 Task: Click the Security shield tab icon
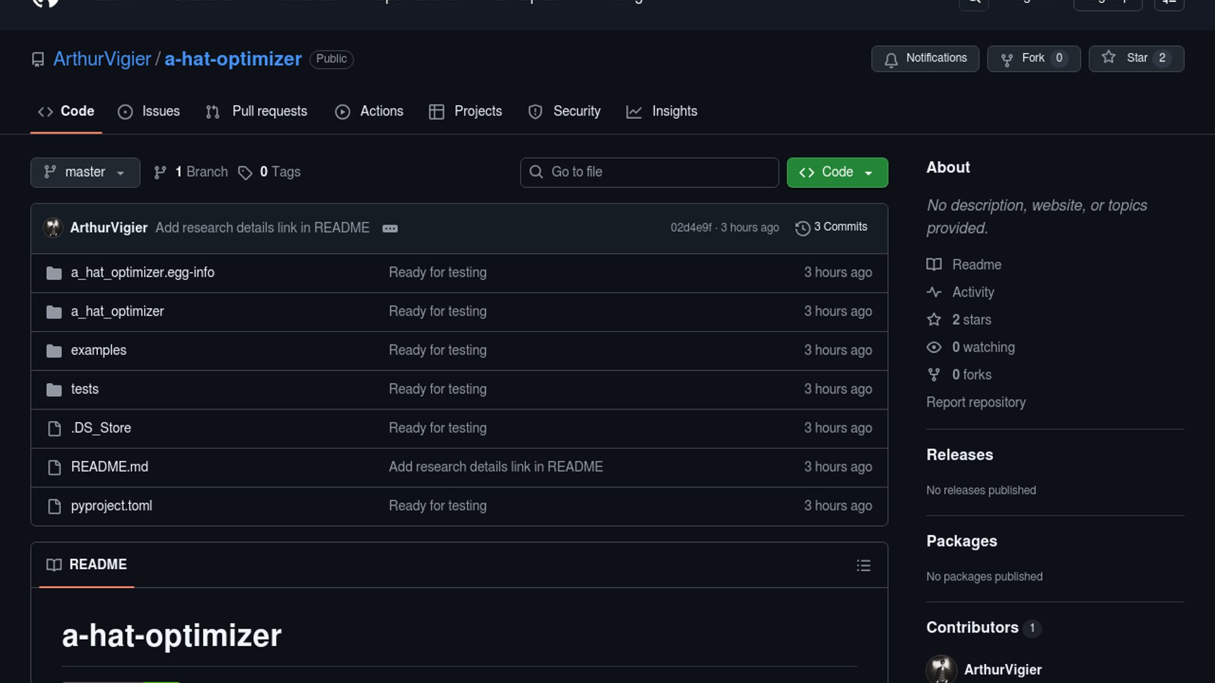(x=535, y=112)
